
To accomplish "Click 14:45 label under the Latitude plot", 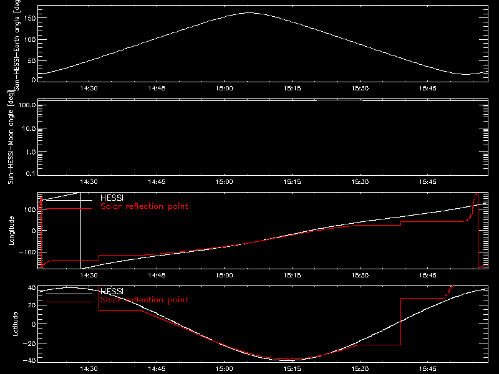I will [157, 369].
